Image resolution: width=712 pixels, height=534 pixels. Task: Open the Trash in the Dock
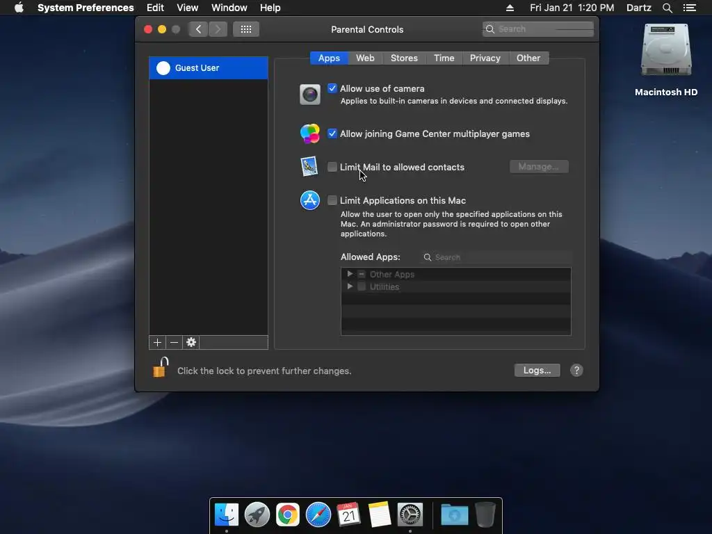point(485,515)
